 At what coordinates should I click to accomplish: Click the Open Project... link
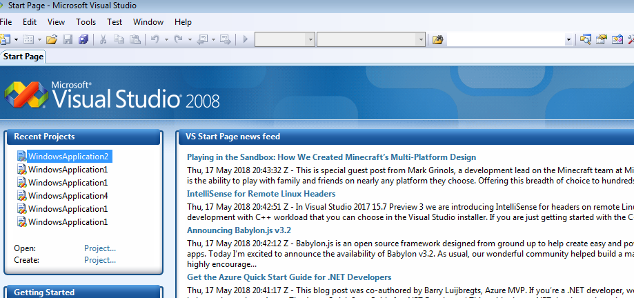pos(100,248)
